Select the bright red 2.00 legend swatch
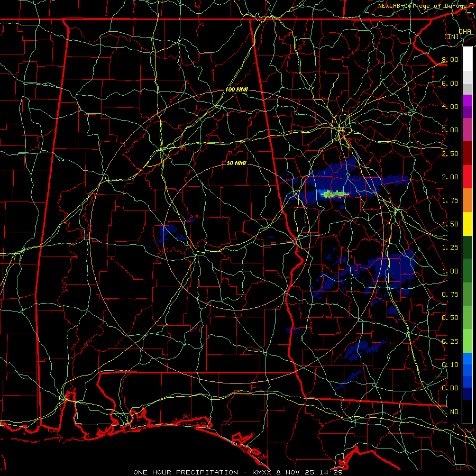This screenshot has height=476, width=476. (x=467, y=177)
